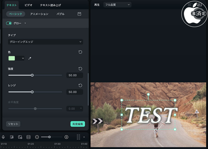This screenshot has height=149, width=208.
Task: Open the グローイングエッジ type dropdown
Action: tap(45, 42)
